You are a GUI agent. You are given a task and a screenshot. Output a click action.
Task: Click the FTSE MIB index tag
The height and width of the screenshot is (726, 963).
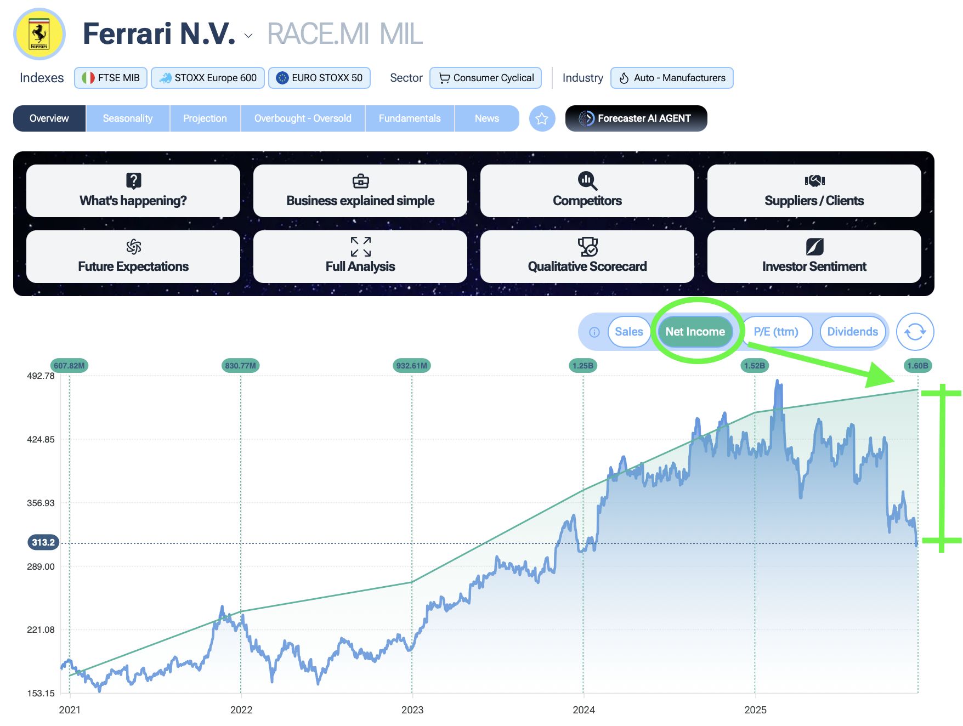111,78
